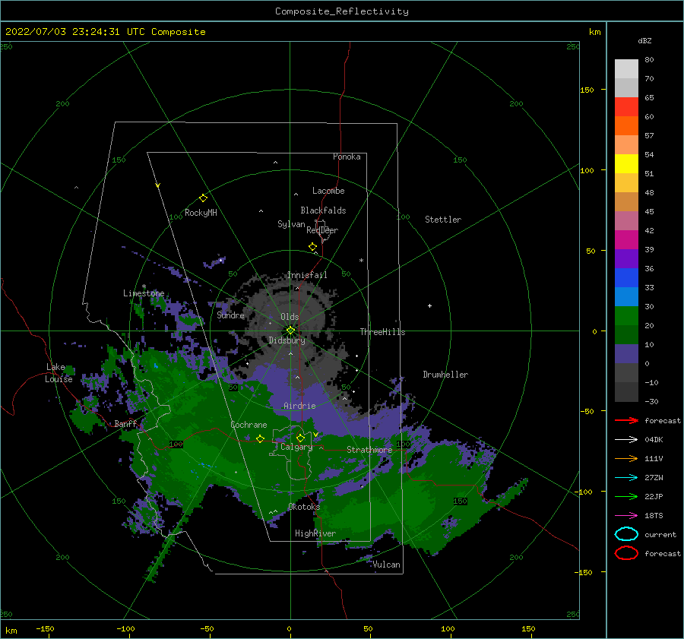Image resolution: width=684 pixels, height=639 pixels.
Task: Click the Stettler town label
Action: 443,220
